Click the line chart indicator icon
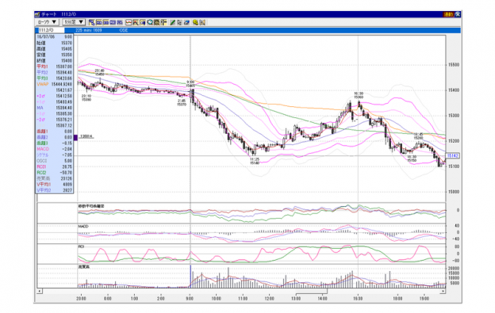Image resolution: width=495 pixels, height=313 pixels. pyautogui.click(x=129, y=22)
